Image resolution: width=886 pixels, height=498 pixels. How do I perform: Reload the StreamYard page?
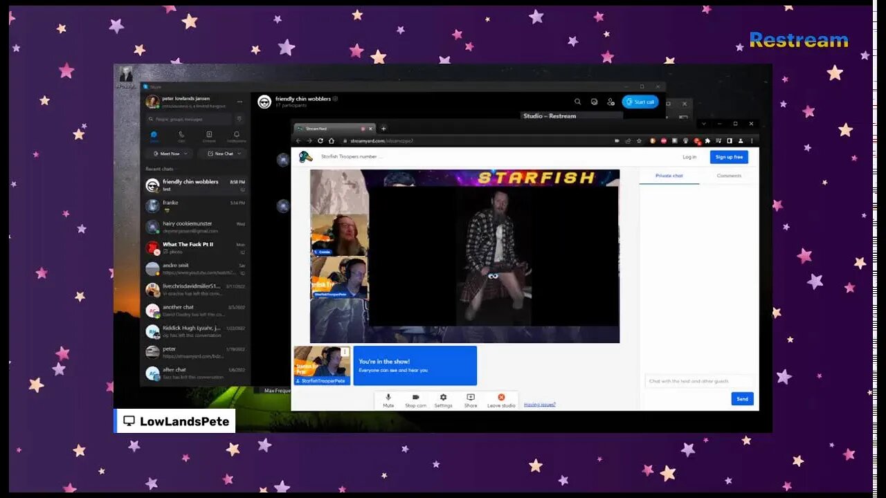320,140
